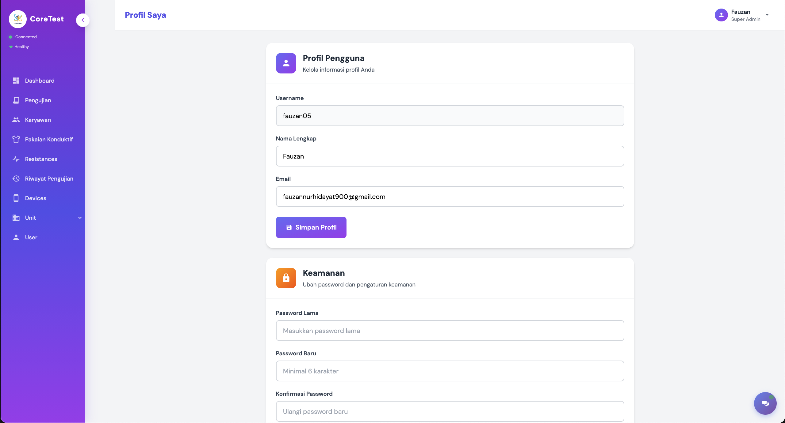Click the Pengujian laptop icon
Screen dimensions: 785x423
coord(16,100)
